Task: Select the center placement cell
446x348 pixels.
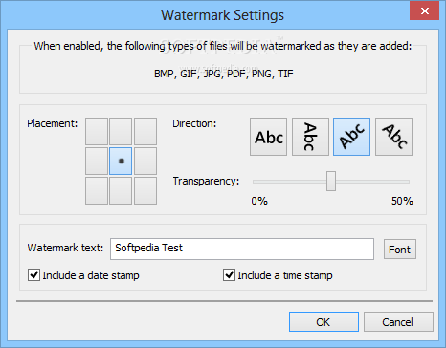Action: point(121,161)
